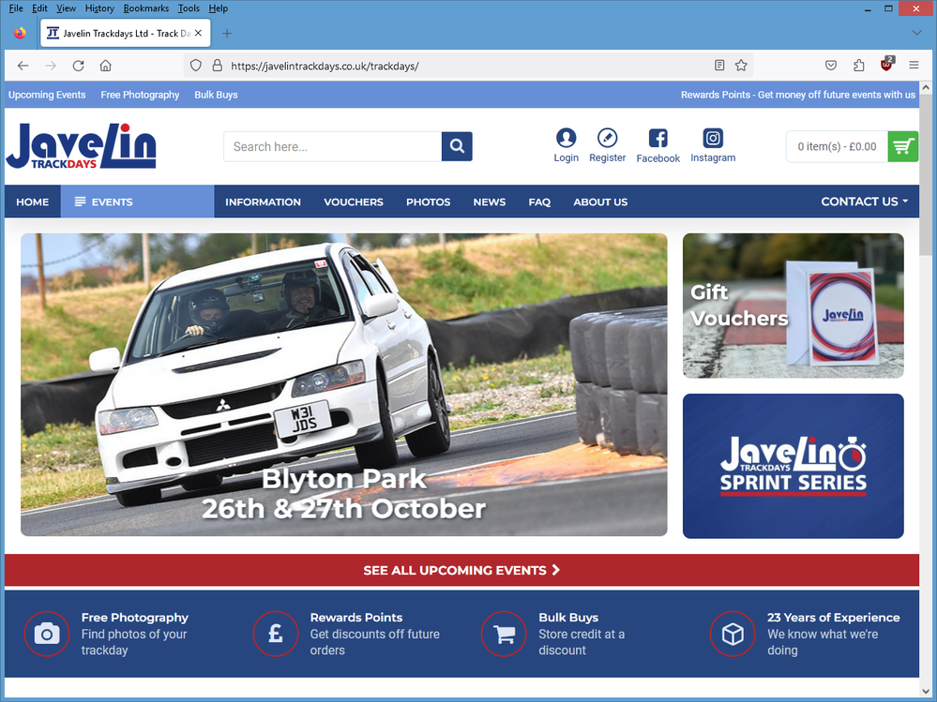Open the Information nav link
The width and height of the screenshot is (937, 702).
pos(263,202)
